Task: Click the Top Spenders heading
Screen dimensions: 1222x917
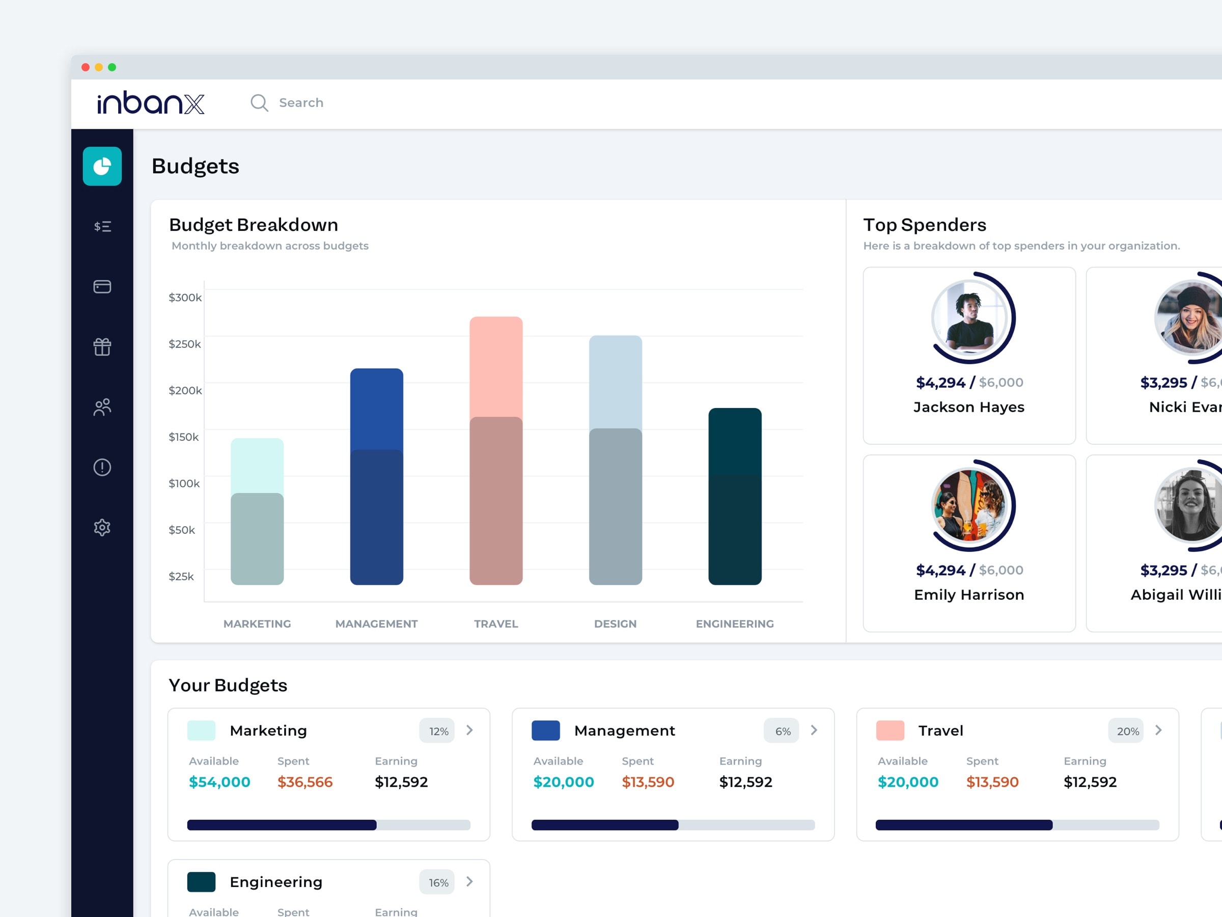Action: (x=925, y=225)
